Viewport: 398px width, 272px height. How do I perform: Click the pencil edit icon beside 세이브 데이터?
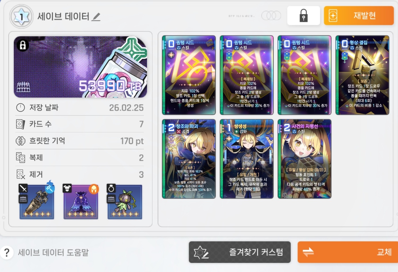pos(96,17)
